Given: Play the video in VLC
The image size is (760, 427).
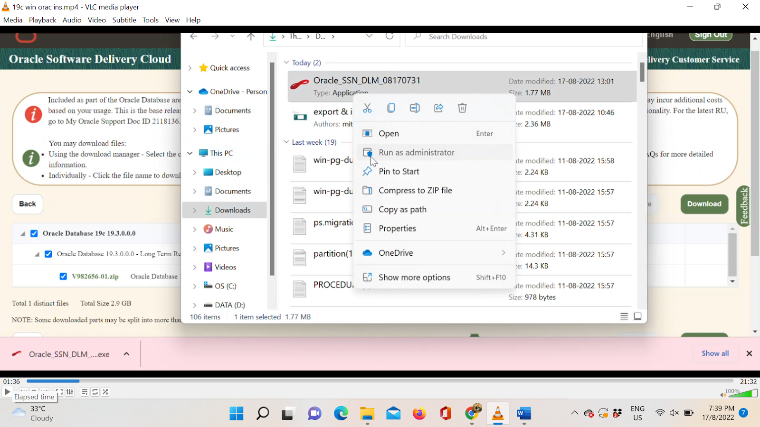Looking at the screenshot, I should (x=7, y=392).
